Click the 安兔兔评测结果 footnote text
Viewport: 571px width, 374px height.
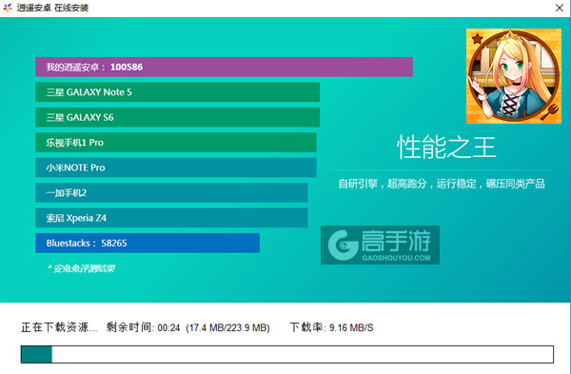[82, 268]
